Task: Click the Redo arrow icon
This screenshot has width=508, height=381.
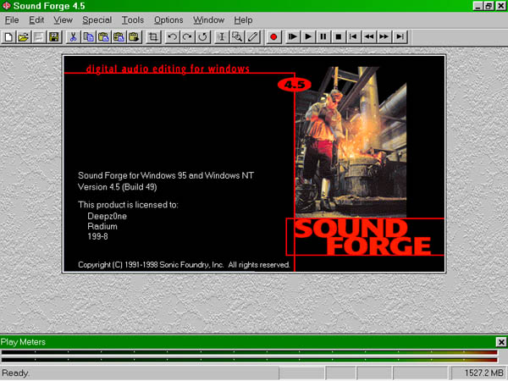Action: tap(188, 37)
